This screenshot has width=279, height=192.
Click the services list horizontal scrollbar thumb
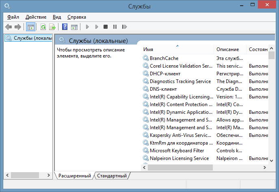(180, 167)
